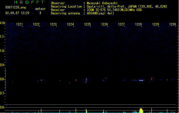This screenshot has height=113, width=179.
Task: Click the 1225 time axis label
Action: (87, 24)
